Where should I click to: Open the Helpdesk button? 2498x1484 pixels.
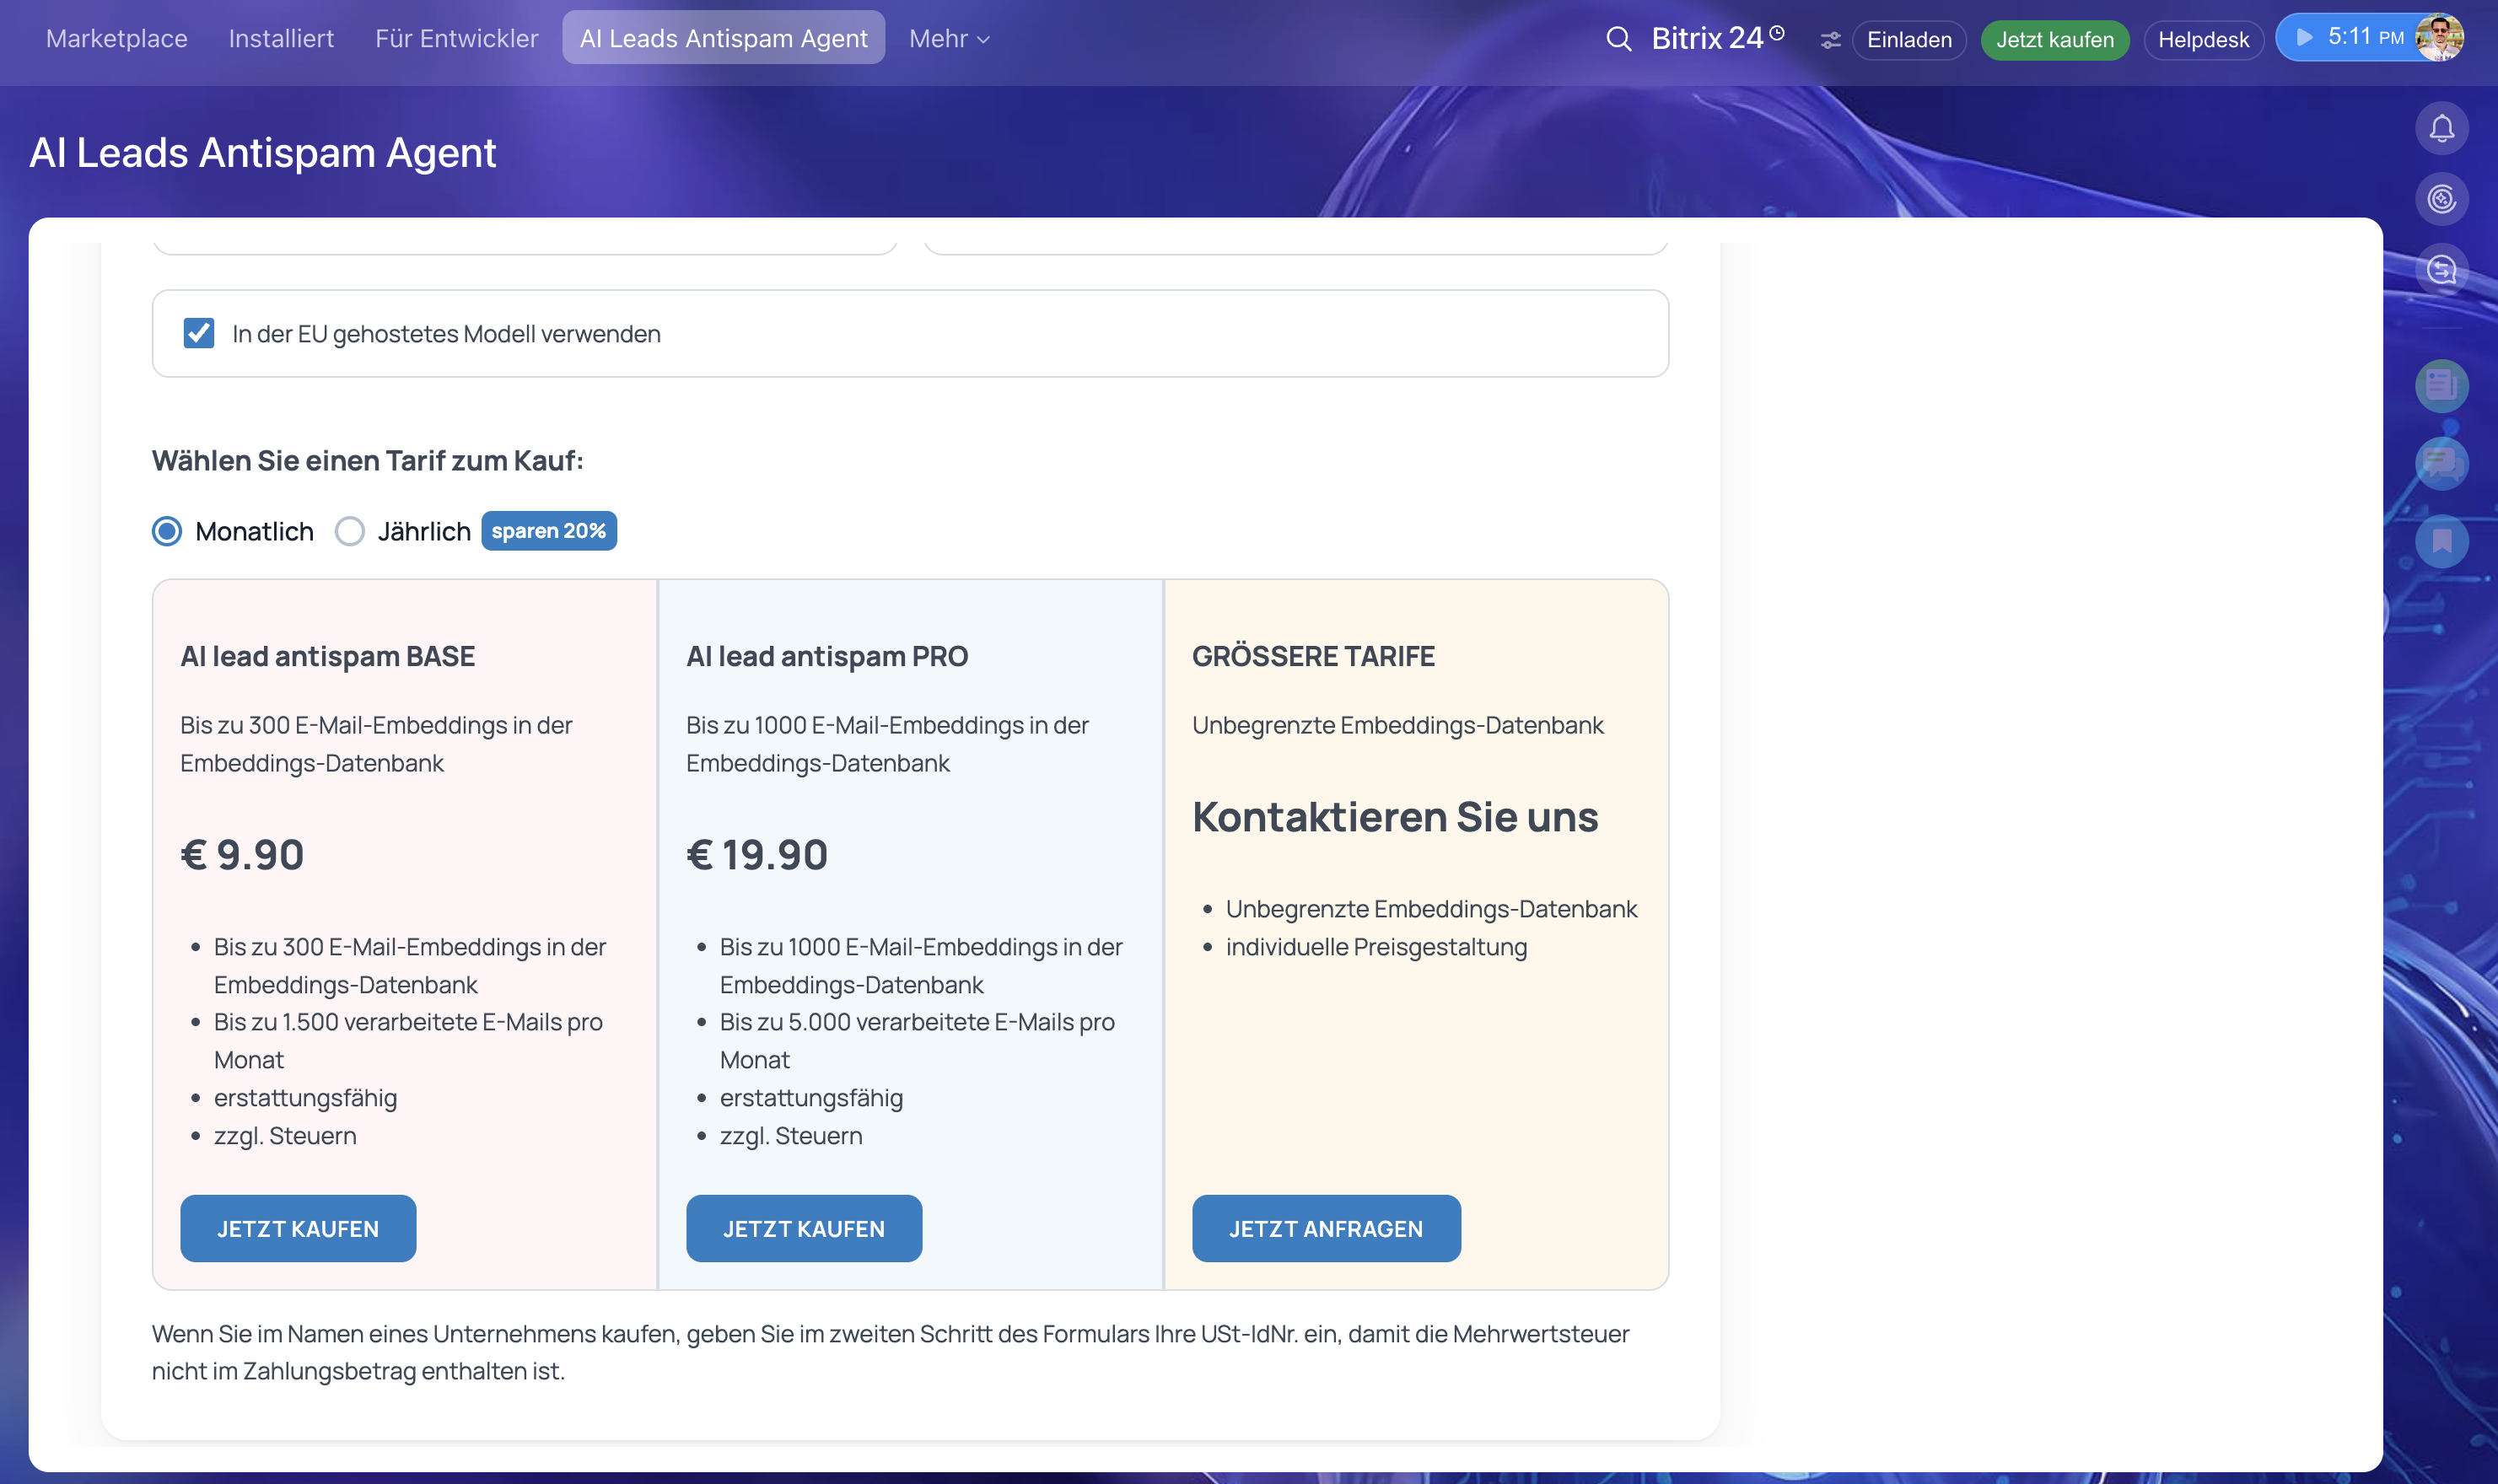click(x=2203, y=40)
